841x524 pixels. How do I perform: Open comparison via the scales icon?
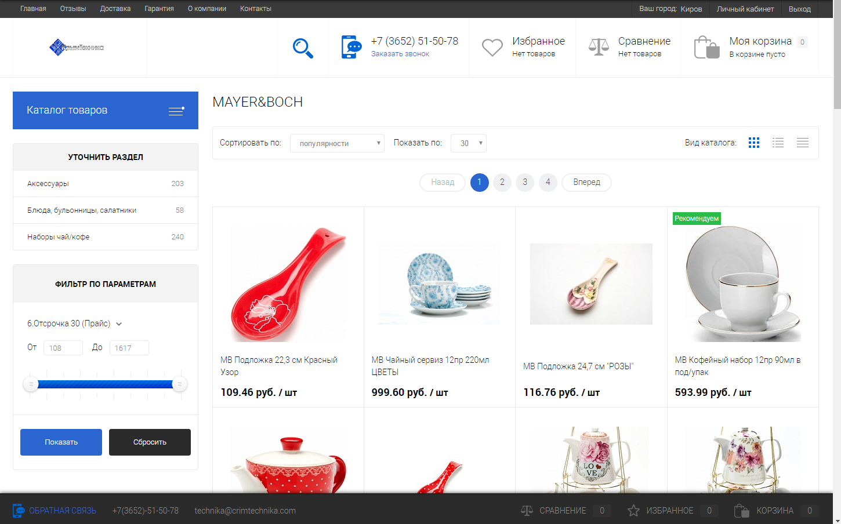(599, 47)
